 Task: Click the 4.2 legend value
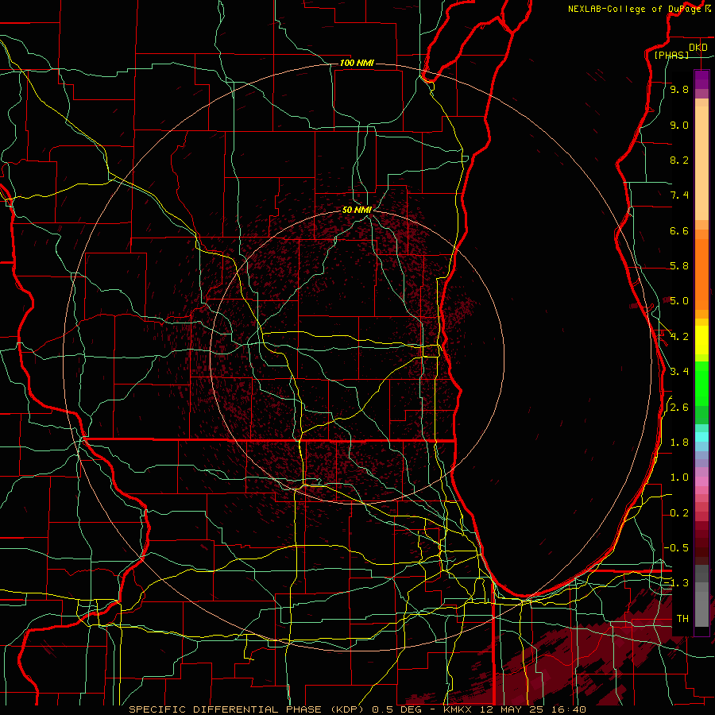679,337
